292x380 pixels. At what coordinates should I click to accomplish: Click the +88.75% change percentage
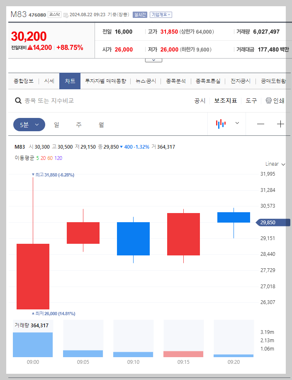[70, 47]
